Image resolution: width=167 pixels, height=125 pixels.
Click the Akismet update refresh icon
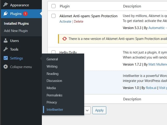coord(64,39)
